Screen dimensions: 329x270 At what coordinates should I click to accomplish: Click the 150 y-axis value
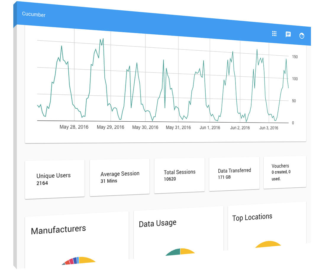(295, 57)
